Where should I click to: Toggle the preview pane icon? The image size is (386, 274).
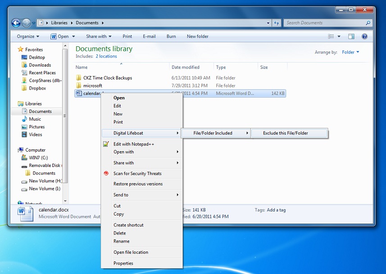click(351, 36)
